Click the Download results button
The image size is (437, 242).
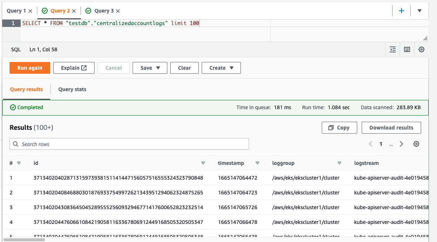[x=391, y=128]
